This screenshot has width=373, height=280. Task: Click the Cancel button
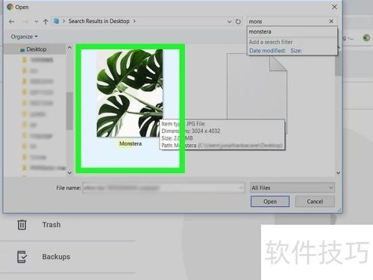point(315,202)
